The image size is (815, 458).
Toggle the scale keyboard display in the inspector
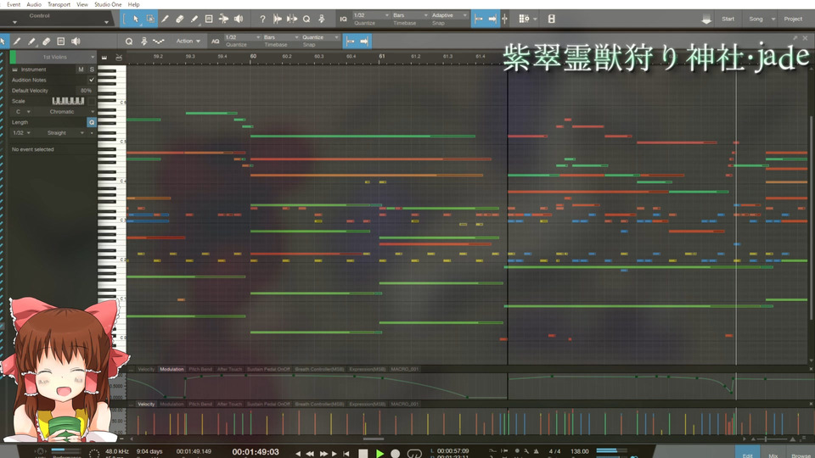[68, 101]
